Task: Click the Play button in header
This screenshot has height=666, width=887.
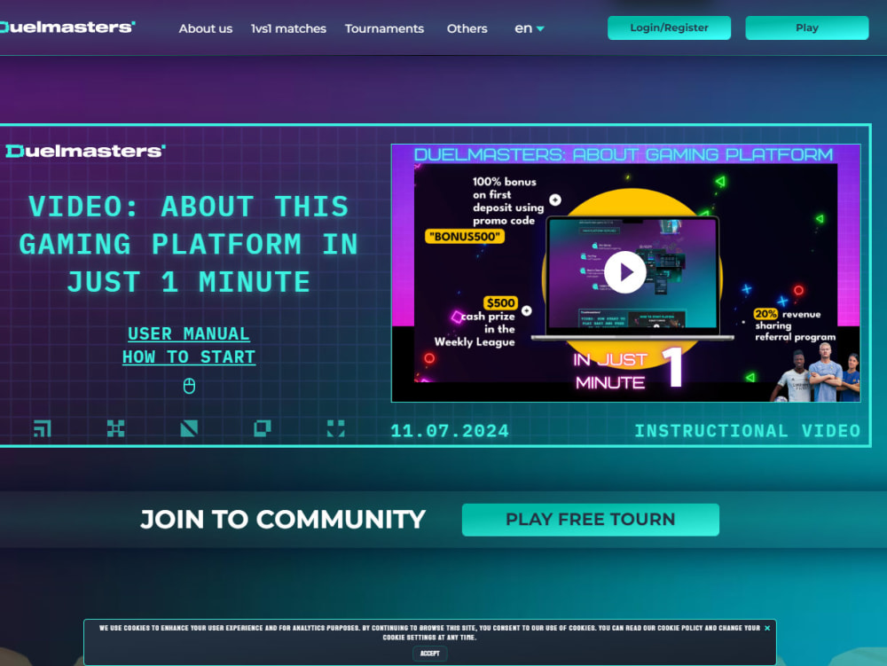Action: pyautogui.click(x=806, y=27)
